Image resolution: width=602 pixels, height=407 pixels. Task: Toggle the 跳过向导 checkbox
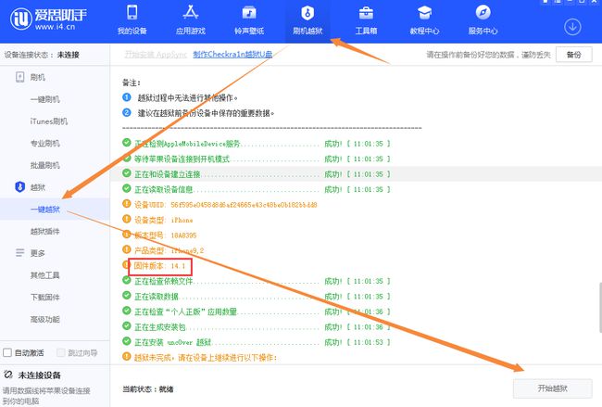60,352
